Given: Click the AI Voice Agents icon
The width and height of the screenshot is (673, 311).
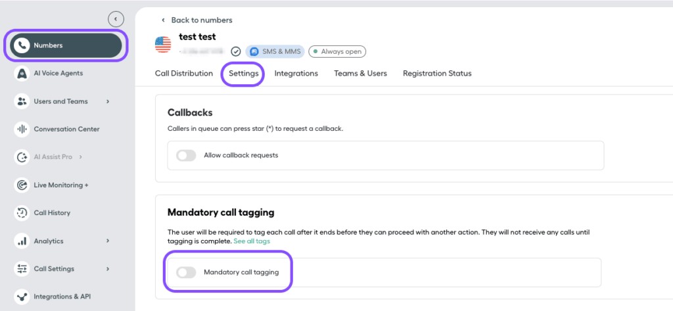Looking at the screenshot, I should pos(22,74).
